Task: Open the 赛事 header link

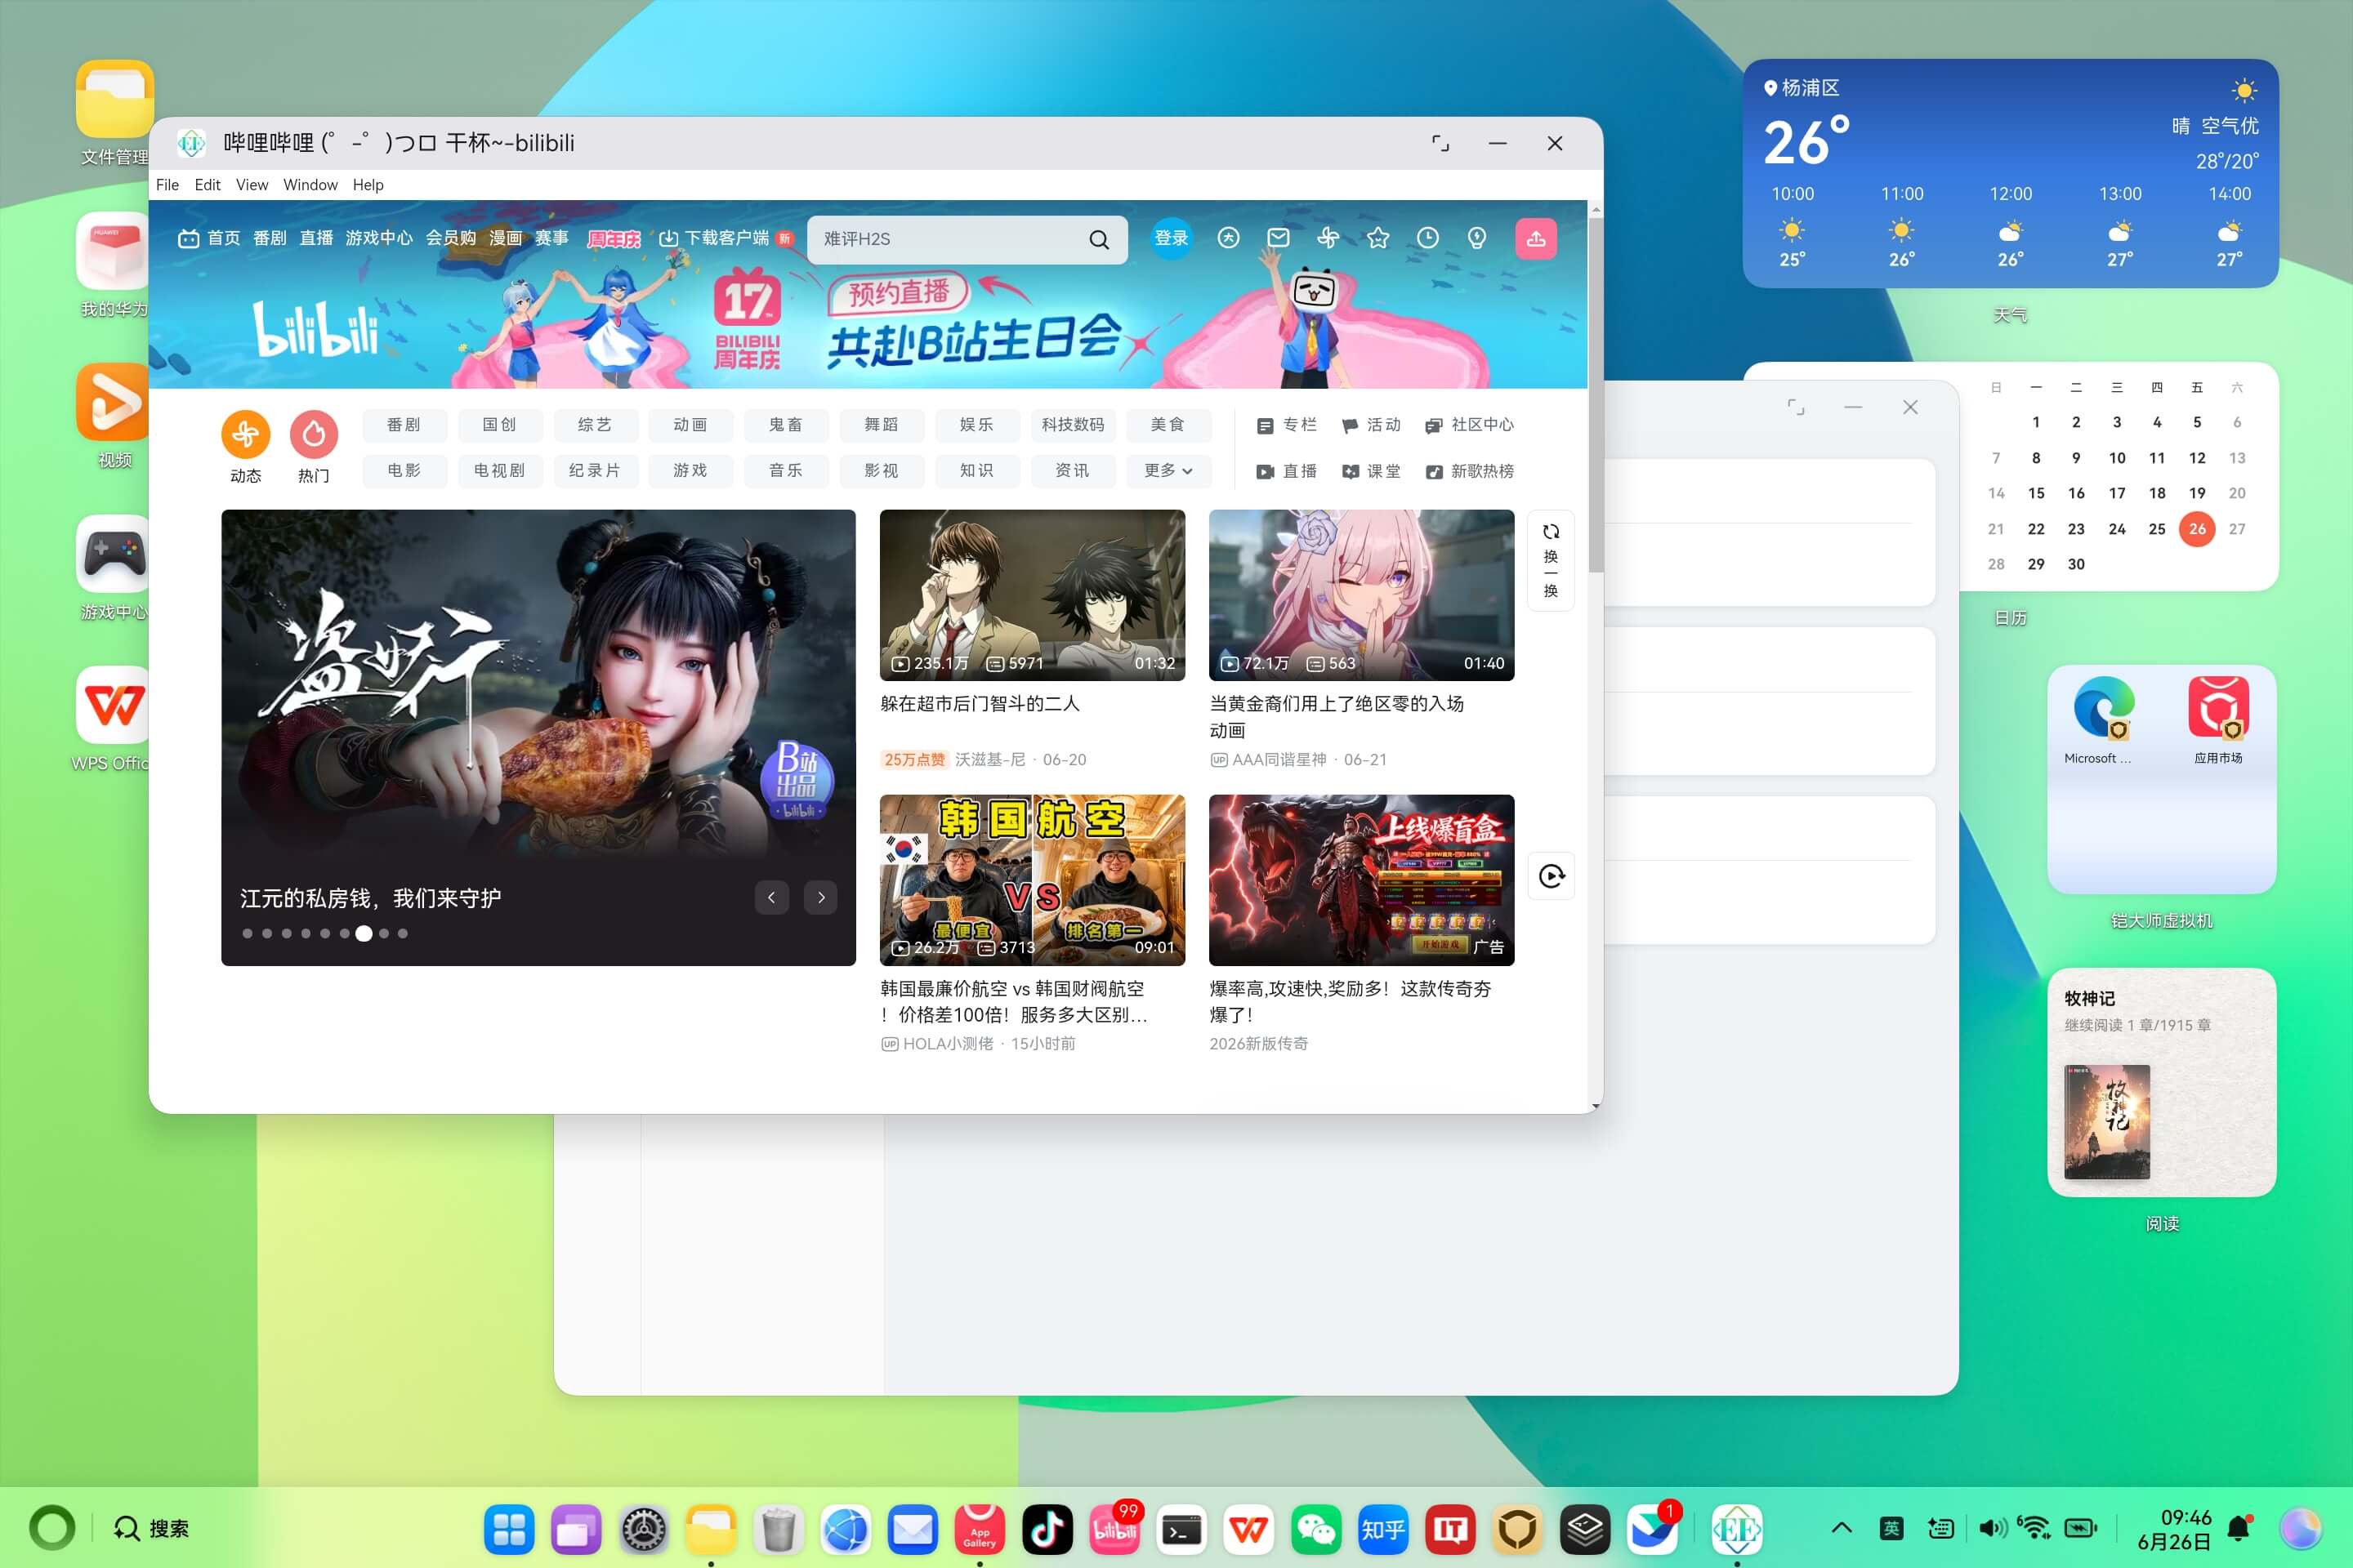Action: tap(551, 238)
